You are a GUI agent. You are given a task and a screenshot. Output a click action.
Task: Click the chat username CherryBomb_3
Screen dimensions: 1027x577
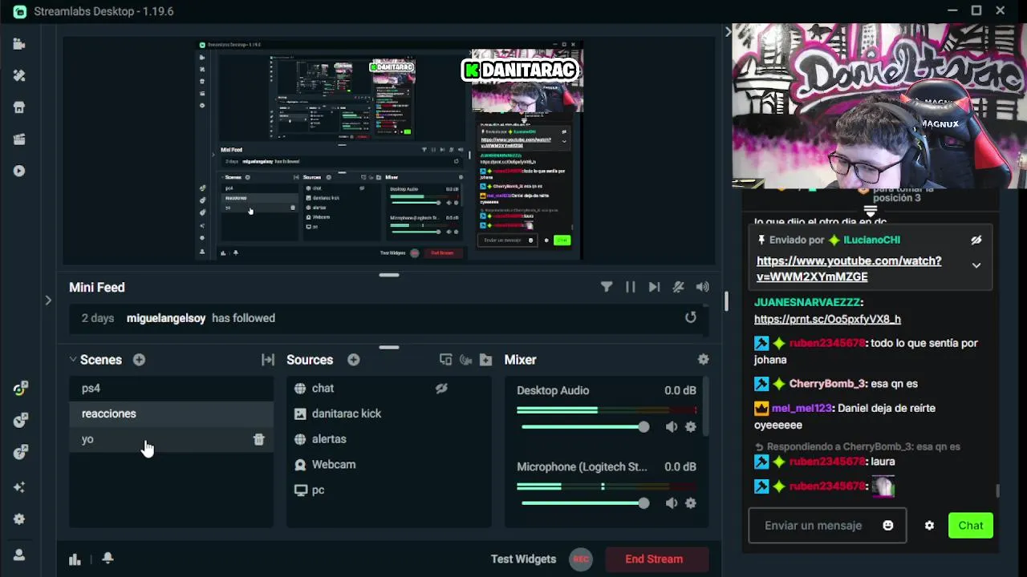(x=826, y=384)
